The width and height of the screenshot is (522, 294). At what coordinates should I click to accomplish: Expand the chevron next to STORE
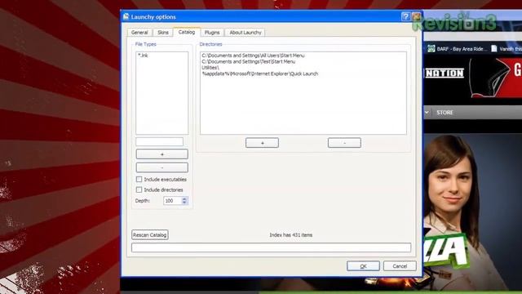427,113
